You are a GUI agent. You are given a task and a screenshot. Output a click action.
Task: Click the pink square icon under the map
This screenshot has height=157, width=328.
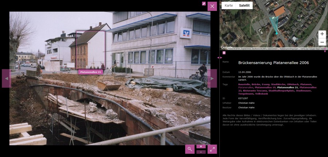pos(224,53)
